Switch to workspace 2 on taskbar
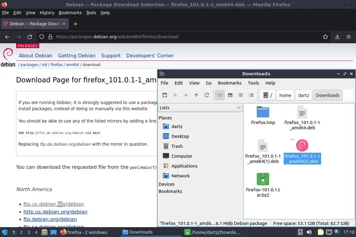 pyautogui.click(x=21, y=232)
